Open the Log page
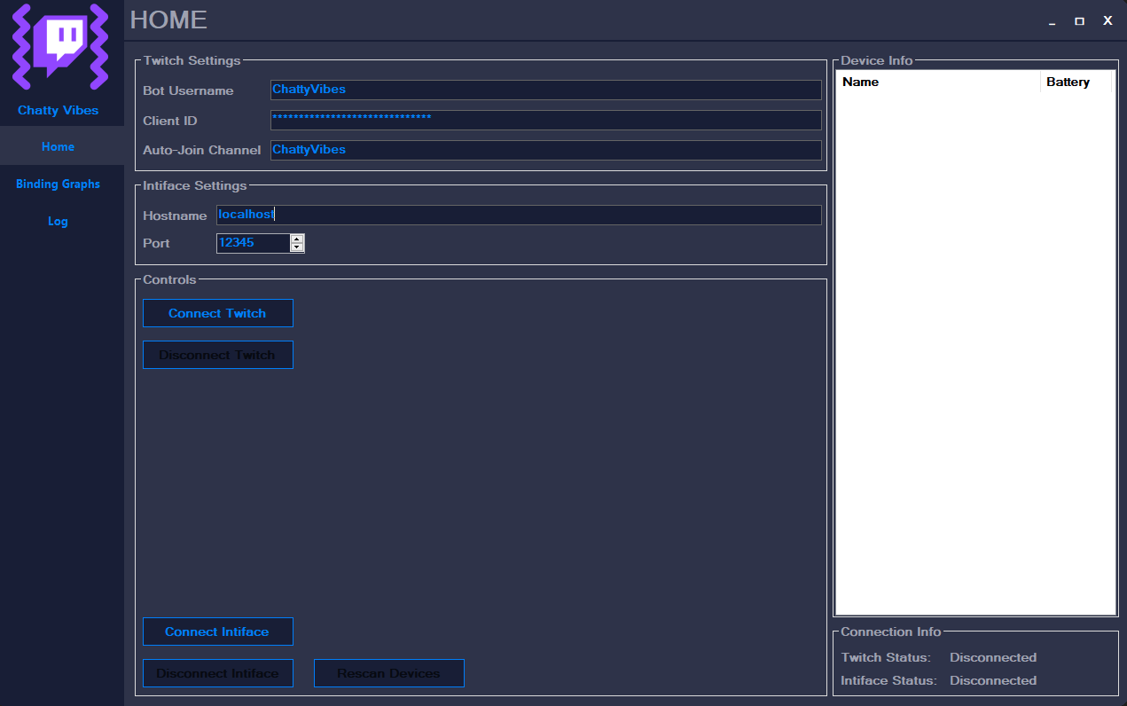 [59, 221]
